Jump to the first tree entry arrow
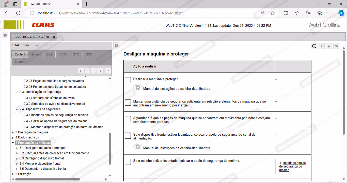This screenshot has height=183, width=347. [x=81, y=71]
